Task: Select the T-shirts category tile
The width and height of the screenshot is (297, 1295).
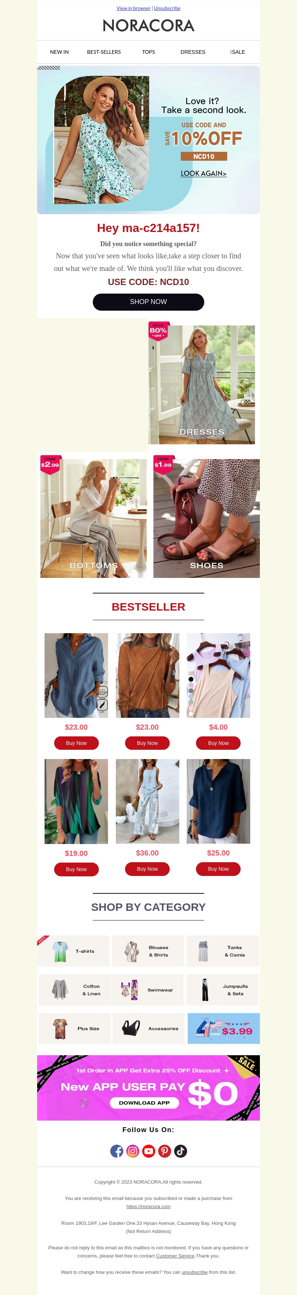Action: pyautogui.click(x=74, y=951)
